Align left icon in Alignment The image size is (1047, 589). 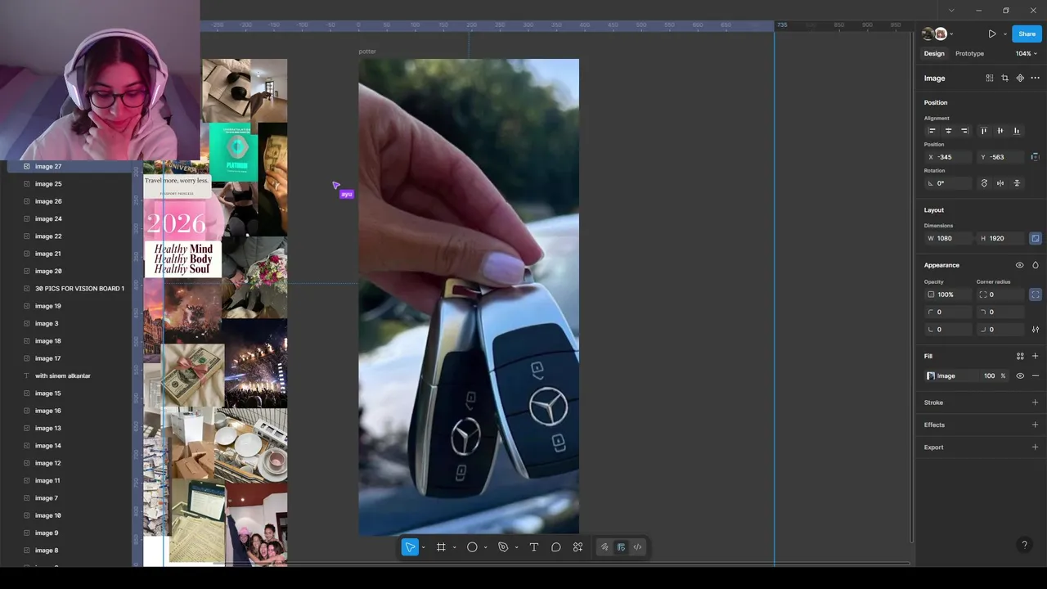[932, 131]
